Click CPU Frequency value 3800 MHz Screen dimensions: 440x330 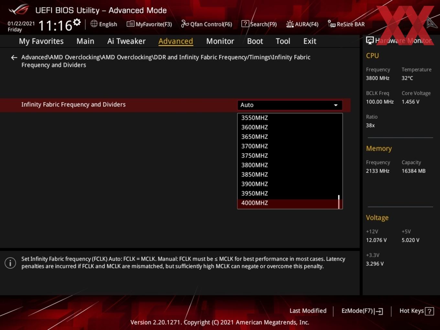(378, 78)
